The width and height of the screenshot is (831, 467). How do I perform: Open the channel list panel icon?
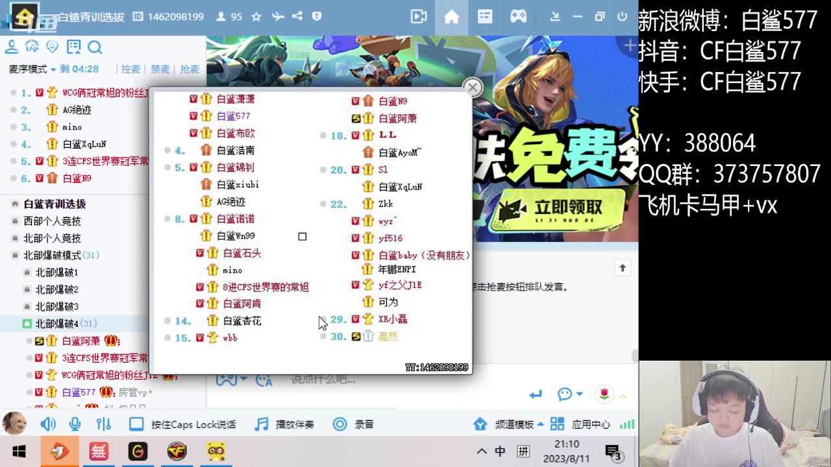pos(485,17)
